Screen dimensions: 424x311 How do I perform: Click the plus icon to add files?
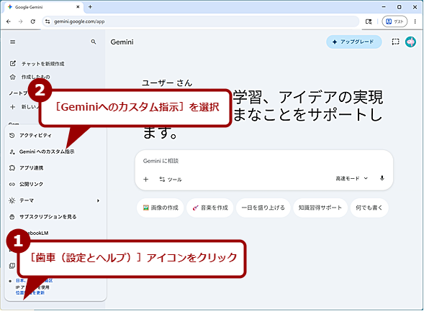pyautogui.click(x=145, y=179)
